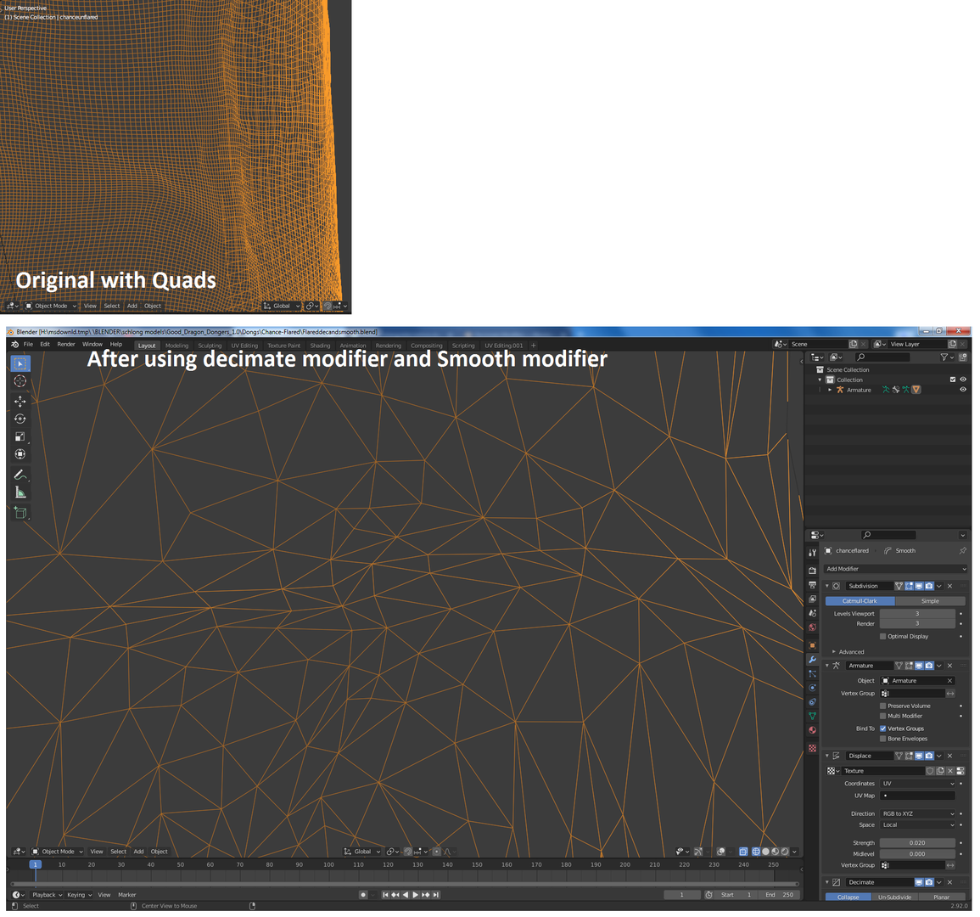This screenshot has width=980, height=917.
Task: Switch to solid viewport shading
Action: pos(765,852)
